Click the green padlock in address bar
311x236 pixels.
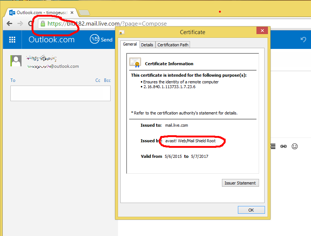click(x=43, y=24)
